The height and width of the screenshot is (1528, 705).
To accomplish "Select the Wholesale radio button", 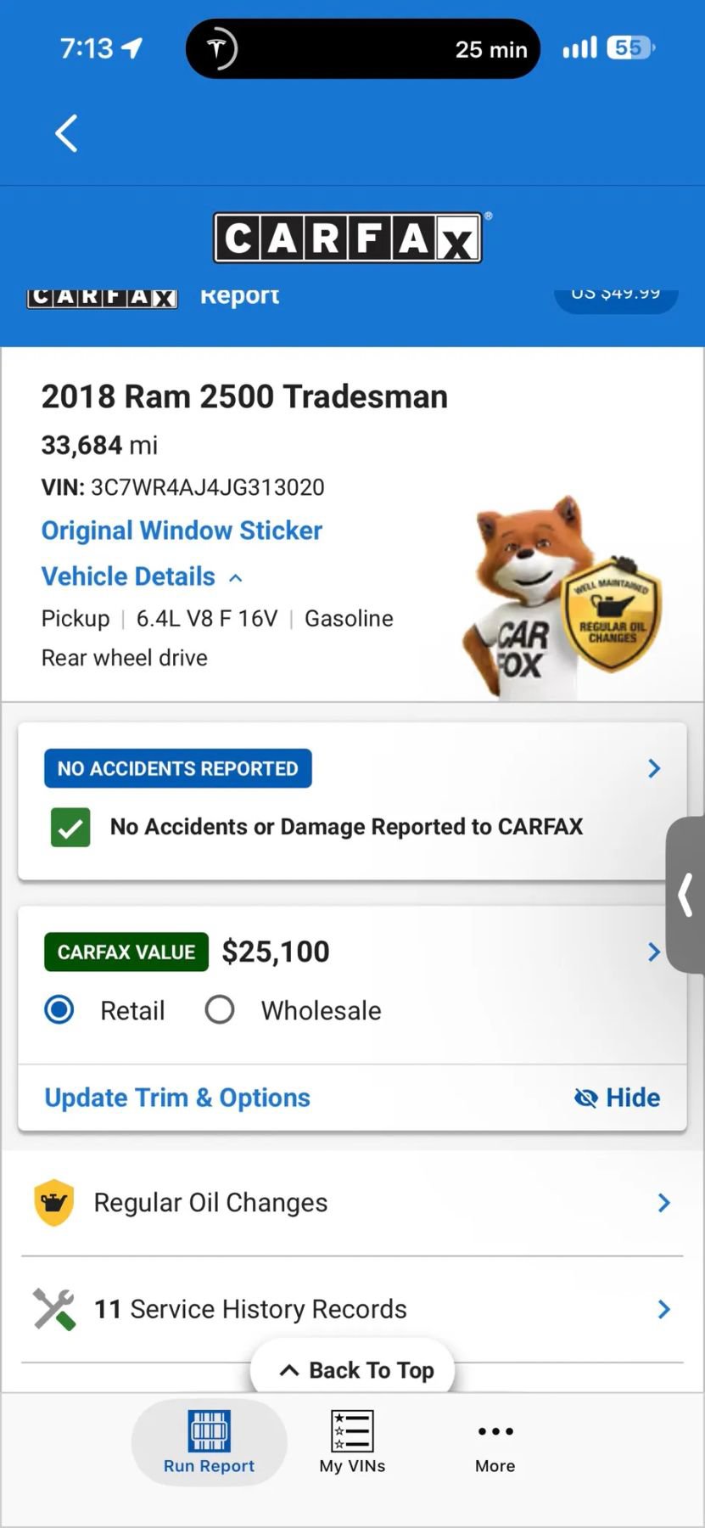I will coord(220,1010).
